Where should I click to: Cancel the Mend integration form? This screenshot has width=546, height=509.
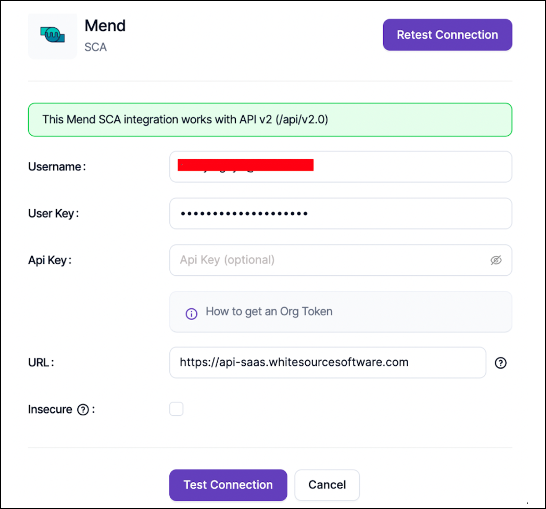(x=327, y=485)
